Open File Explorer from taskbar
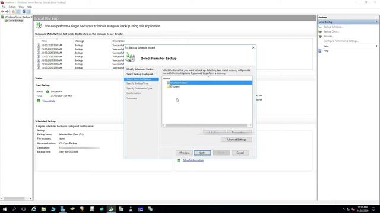Screen dimensions: 380x213 click(x=43, y=209)
